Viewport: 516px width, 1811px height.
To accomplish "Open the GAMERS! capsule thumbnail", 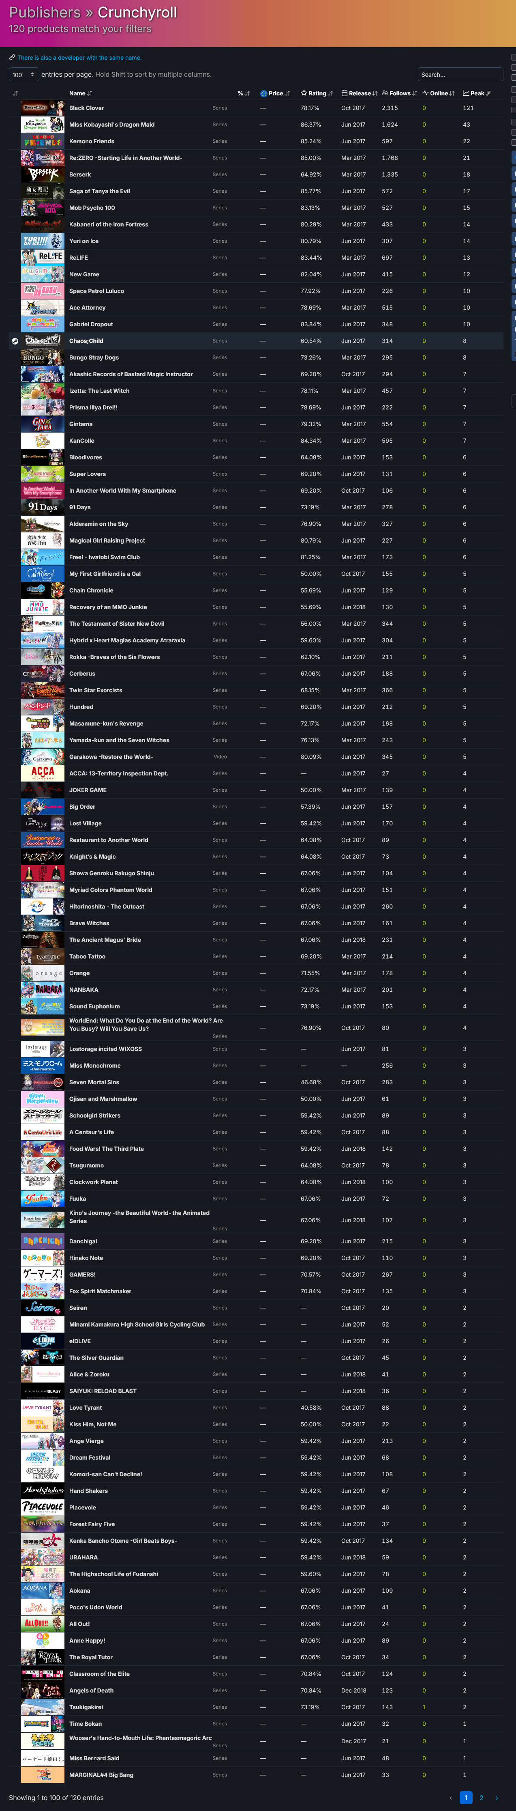I will tap(43, 1275).
